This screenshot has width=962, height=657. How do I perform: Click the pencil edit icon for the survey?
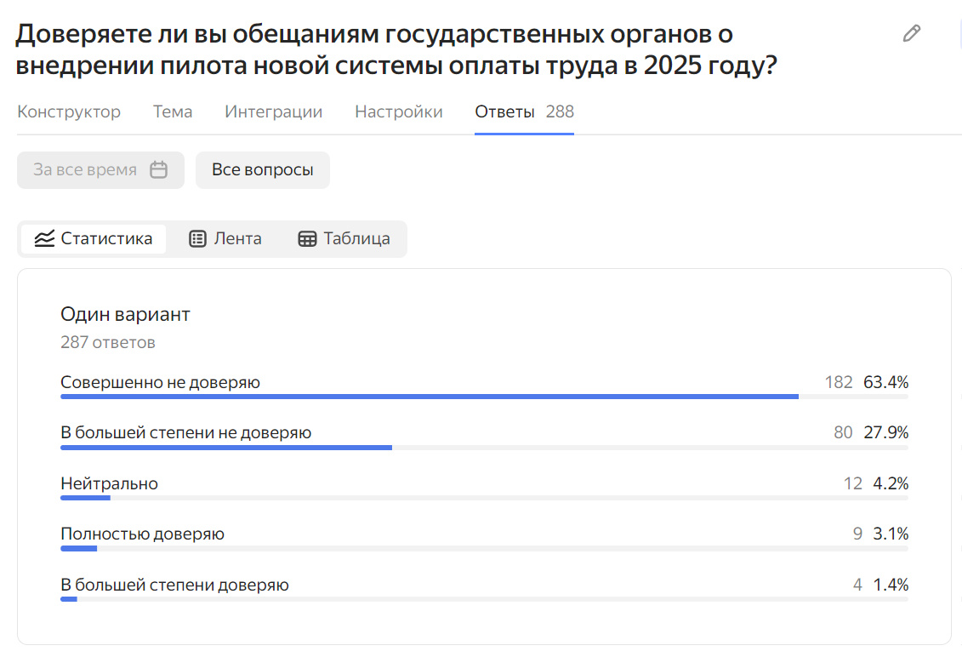pyautogui.click(x=911, y=32)
